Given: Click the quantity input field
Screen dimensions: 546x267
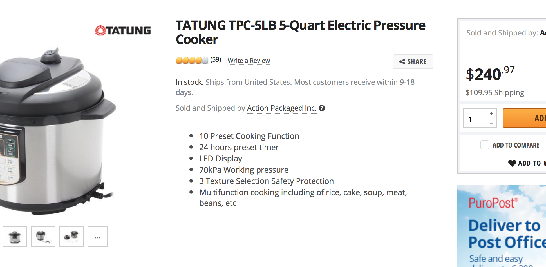Looking at the screenshot, I should click(x=475, y=119).
